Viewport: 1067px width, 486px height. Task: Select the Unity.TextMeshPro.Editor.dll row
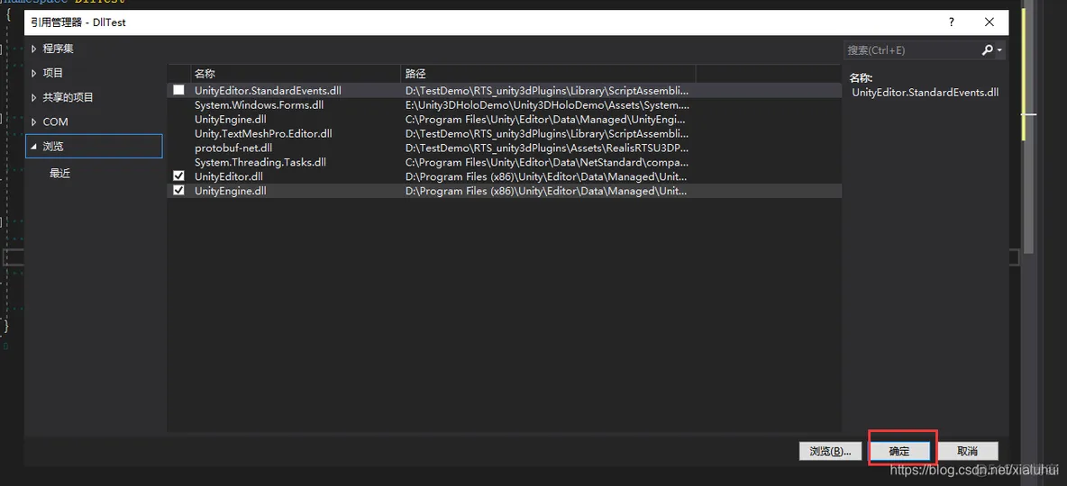point(505,133)
